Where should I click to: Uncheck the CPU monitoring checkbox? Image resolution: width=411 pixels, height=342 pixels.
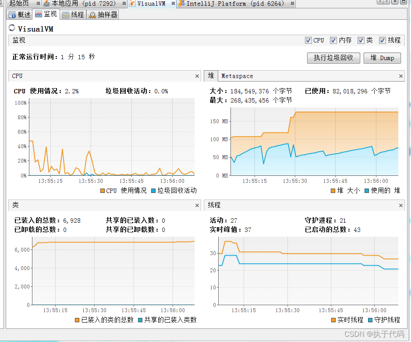click(308, 40)
